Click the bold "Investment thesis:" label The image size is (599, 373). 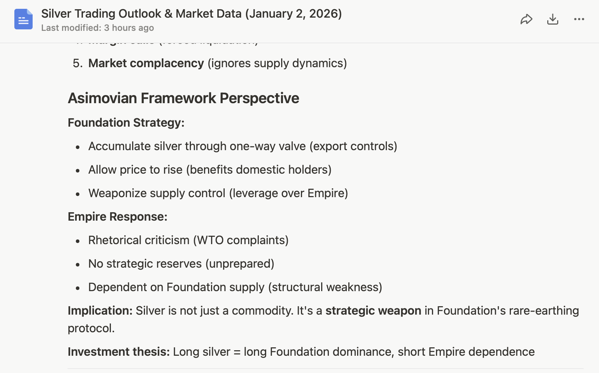(119, 352)
